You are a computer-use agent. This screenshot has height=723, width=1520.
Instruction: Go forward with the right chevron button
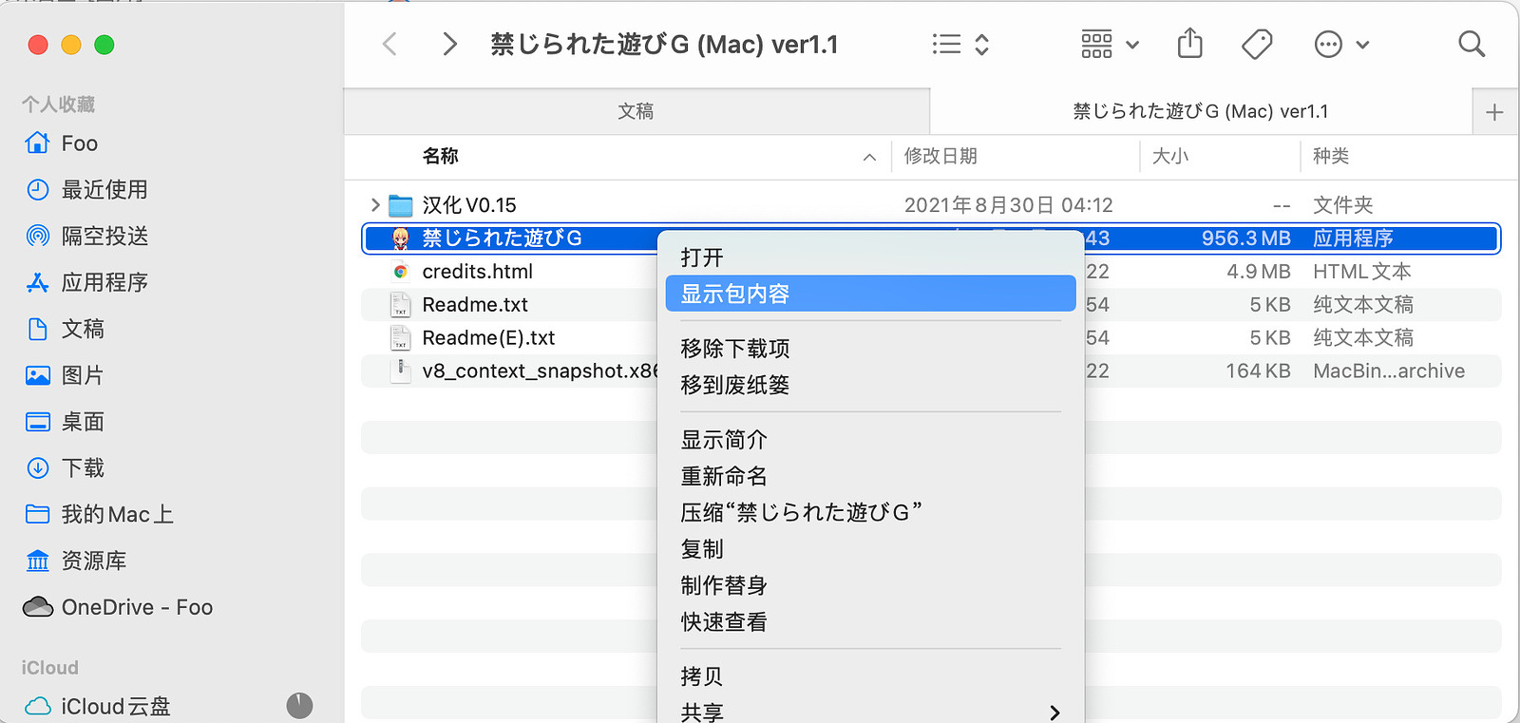450,44
